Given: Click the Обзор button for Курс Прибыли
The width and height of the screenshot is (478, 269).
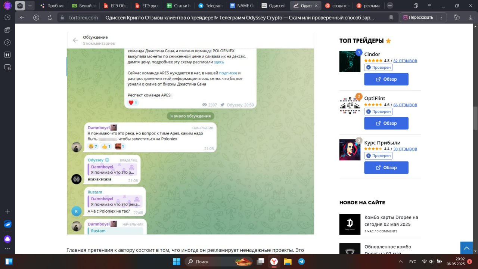Looking at the screenshot, I should (x=386, y=167).
